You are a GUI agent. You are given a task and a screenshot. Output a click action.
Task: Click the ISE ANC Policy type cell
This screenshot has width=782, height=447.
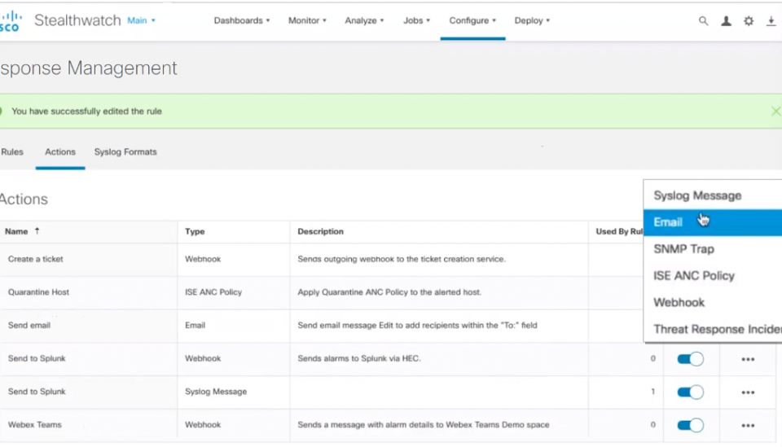pos(213,292)
